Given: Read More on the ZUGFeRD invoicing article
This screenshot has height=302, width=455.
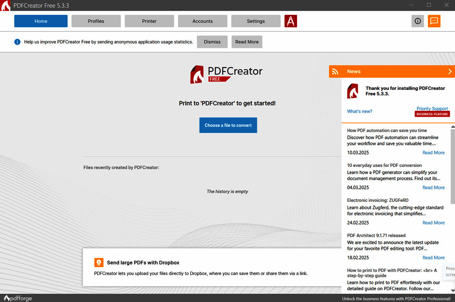Looking at the screenshot, I should pos(434,223).
